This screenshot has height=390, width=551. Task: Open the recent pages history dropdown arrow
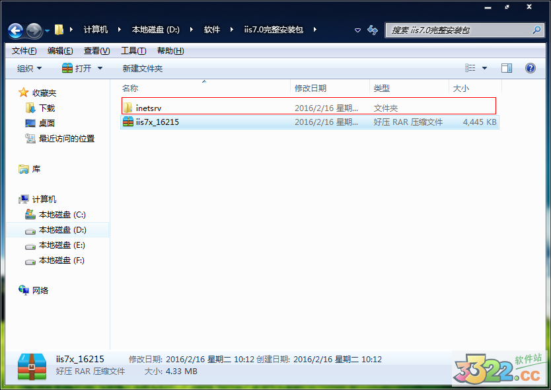(47, 31)
